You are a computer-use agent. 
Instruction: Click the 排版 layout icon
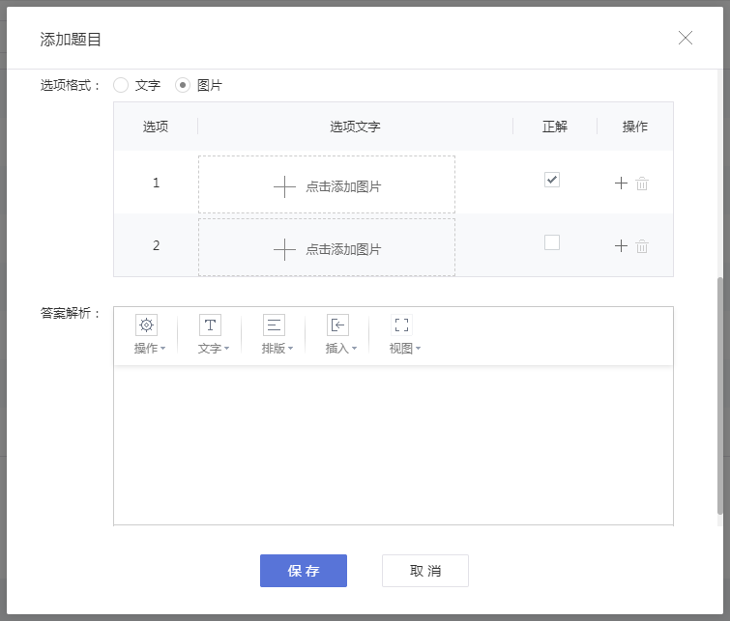pyautogui.click(x=274, y=325)
